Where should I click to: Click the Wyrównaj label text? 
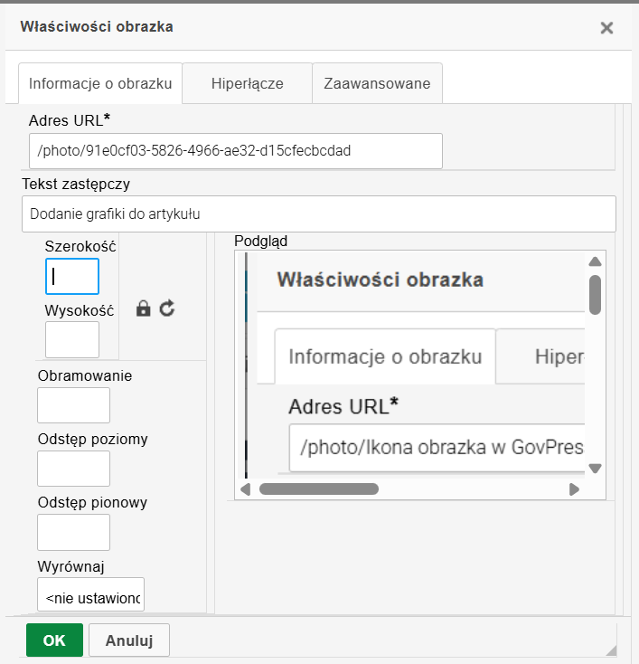[x=70, y=566]
